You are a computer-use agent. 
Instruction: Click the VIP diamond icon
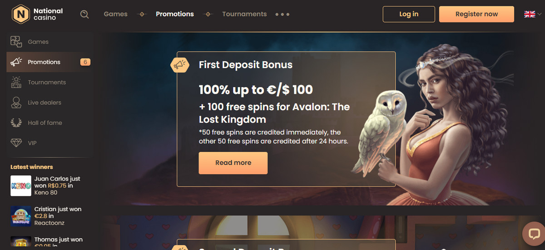(16, 143)
